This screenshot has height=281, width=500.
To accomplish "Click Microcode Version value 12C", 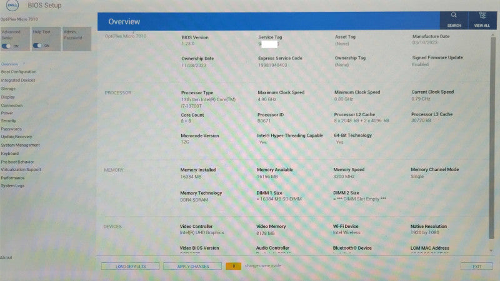I will click(185, 142).
